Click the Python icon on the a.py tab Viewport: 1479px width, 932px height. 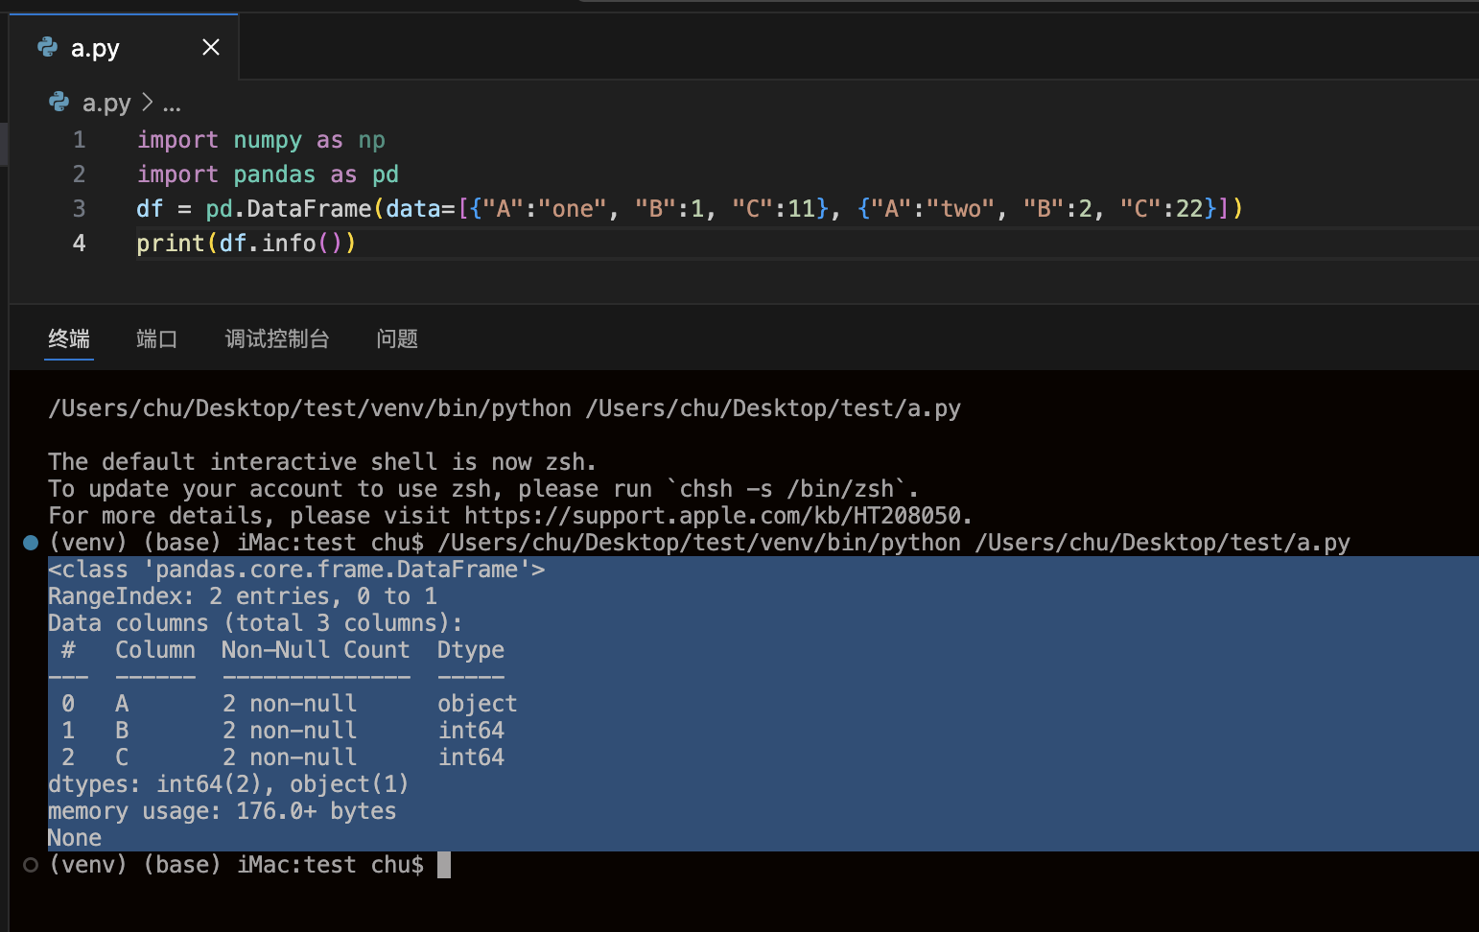47,47
